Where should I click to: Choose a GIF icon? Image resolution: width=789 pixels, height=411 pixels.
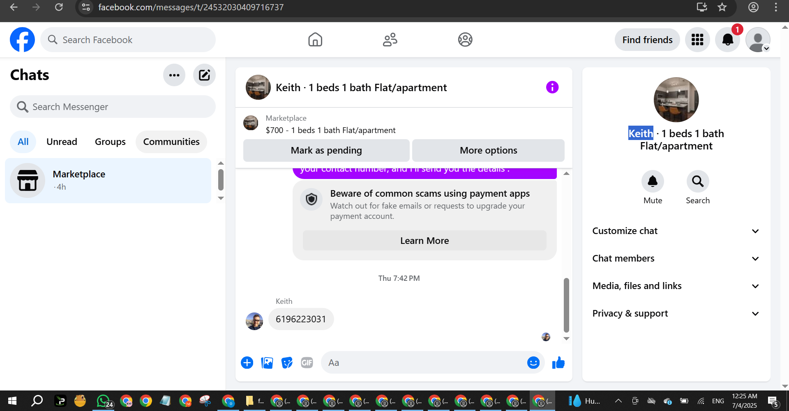(x=307, y=363)
